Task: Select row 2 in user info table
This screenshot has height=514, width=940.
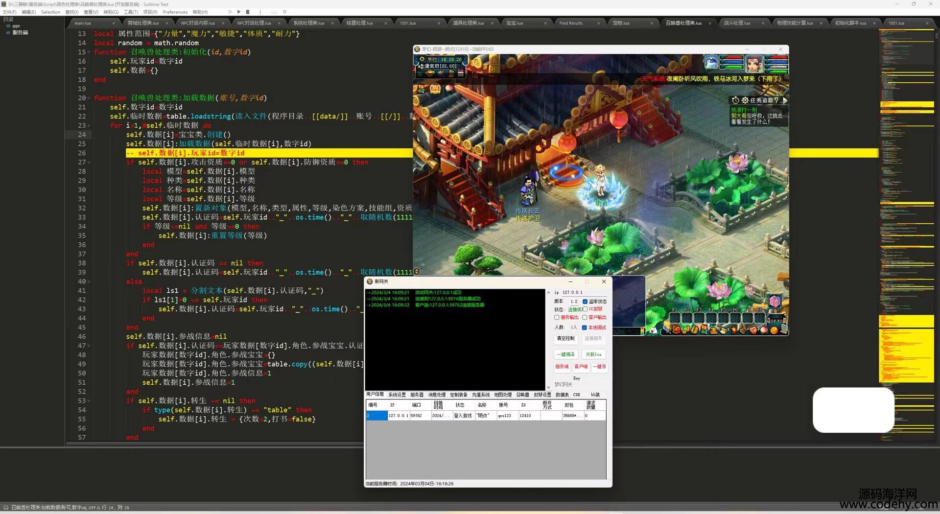Action: coord(486,416)
